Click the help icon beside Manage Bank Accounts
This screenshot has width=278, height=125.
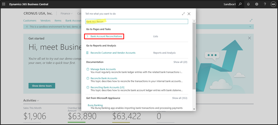pyautogui.click(x=87, y=69)
